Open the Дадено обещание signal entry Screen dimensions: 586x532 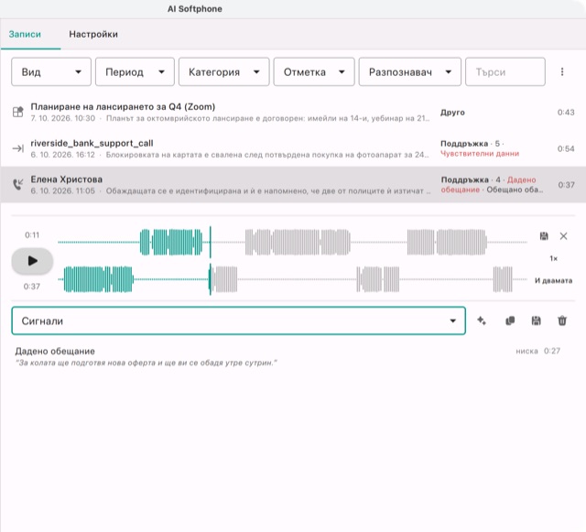click(288, 357)
